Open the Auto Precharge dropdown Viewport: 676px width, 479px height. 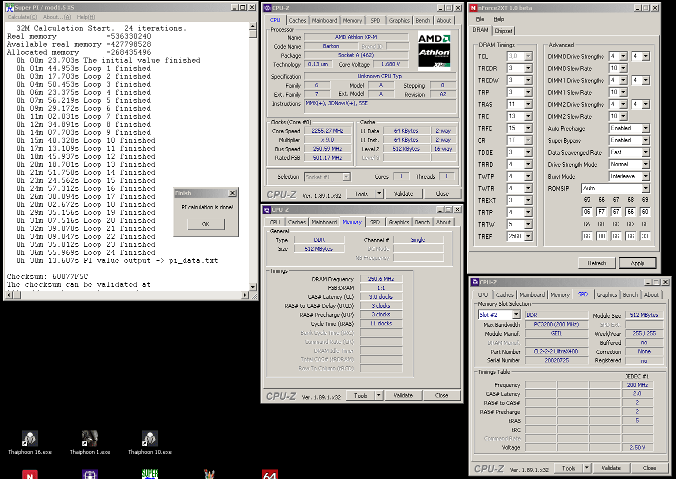pyautogui.click(x=645, y=128)
